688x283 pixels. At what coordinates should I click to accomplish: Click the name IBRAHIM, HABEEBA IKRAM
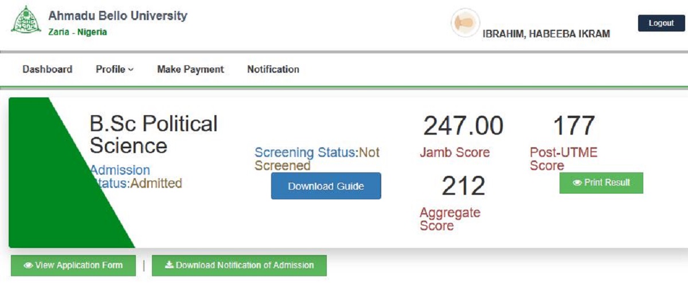[x=546, y=34]
